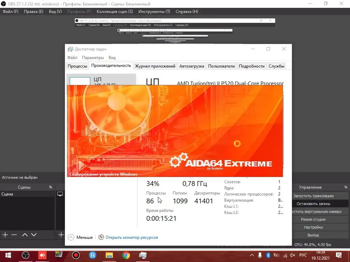The height and width of the screenshot is (262, 350).
Task: Switch to the Подробности tab
Action: pyautogui.click(x=252, y=66)
